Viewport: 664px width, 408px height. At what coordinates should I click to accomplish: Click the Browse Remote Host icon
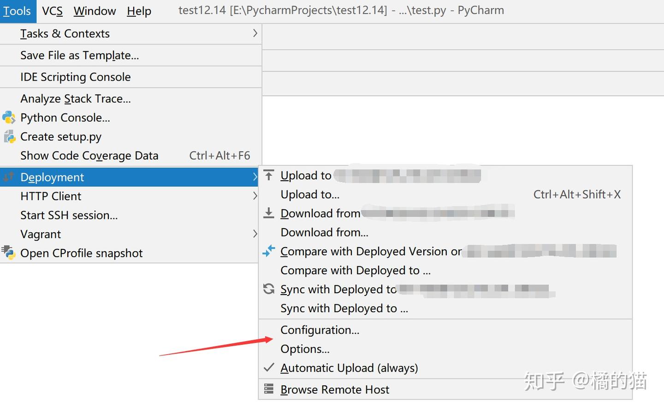(x=269, y=389)
